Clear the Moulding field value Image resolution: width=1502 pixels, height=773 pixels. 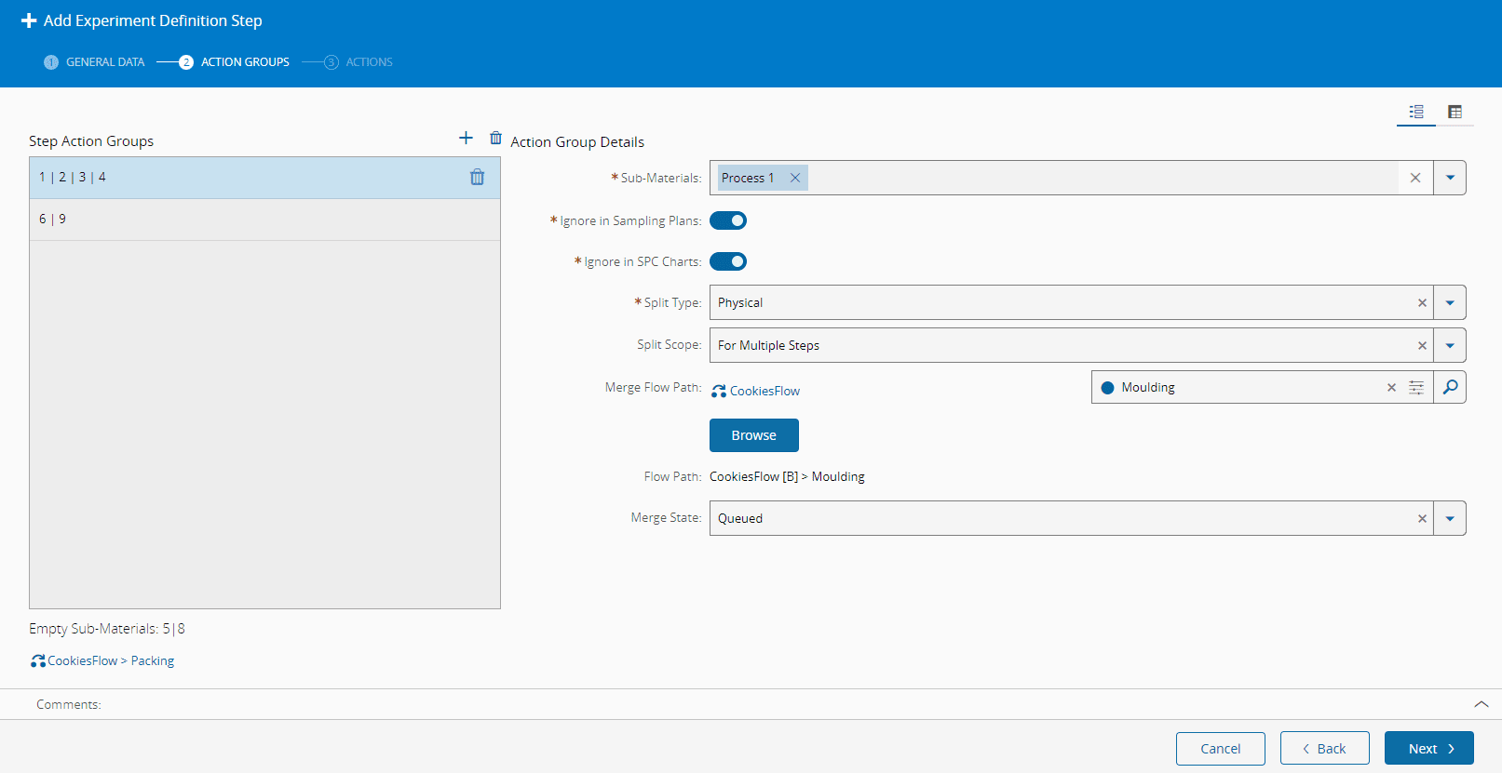(1391, 388)
